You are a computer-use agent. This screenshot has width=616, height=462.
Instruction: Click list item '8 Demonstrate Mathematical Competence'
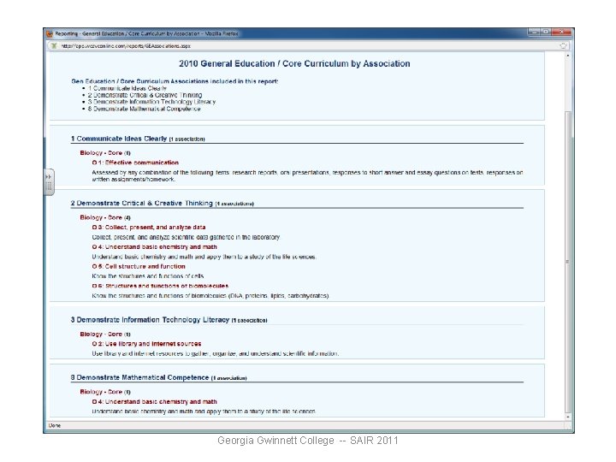pyautogui.click(x=144, y=109)
